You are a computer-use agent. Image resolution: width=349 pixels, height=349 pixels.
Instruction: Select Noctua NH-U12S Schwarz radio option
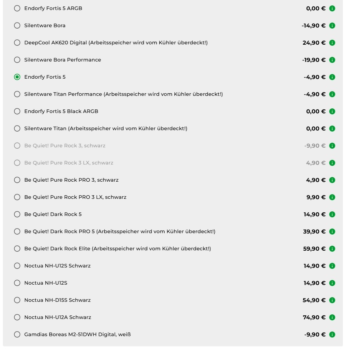[17, 266]
